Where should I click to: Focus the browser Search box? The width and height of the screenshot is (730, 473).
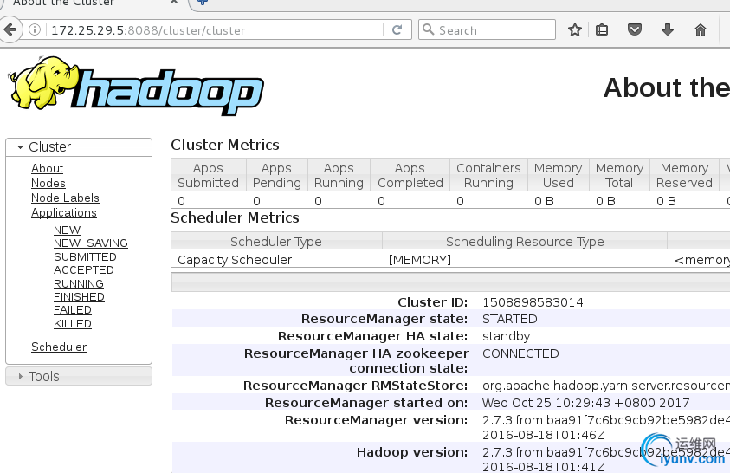(x=487, y=29)
